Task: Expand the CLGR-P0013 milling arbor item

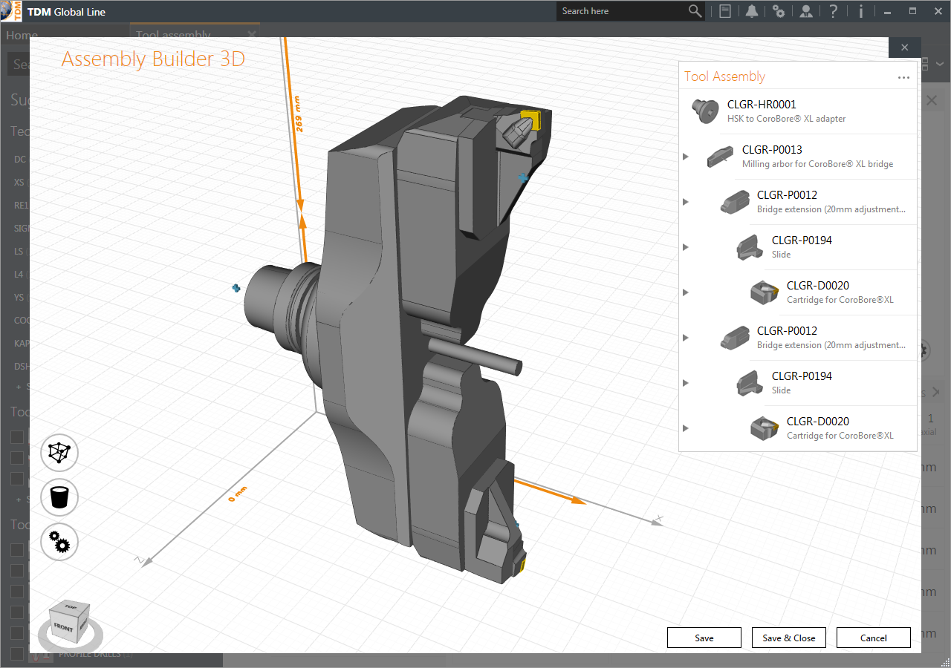Action: [x=686, y=157]
